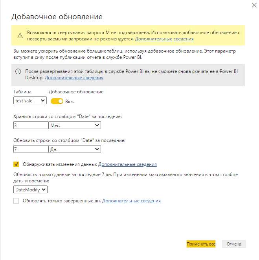The image size is (259, 260).
Task: Open the 'DateModify' column dropdown
Action: point(30,189)
